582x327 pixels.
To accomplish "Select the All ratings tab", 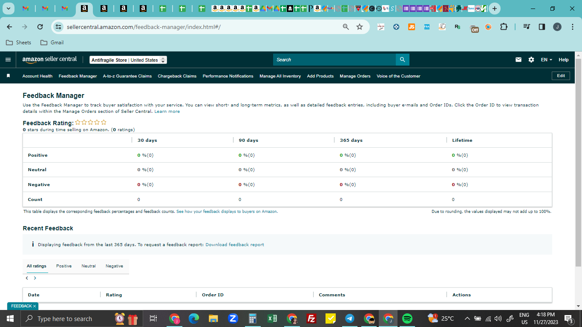I will click(x=37, y=266).
